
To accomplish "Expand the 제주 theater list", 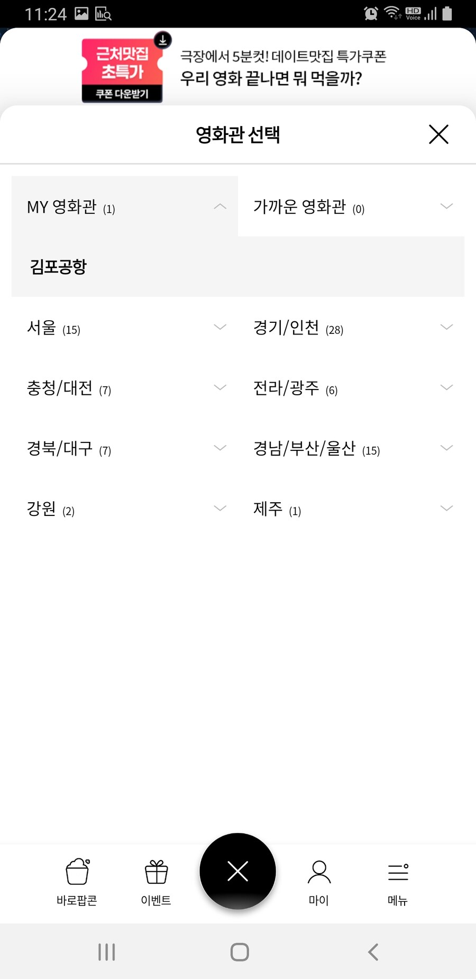I will click(351, 508).
